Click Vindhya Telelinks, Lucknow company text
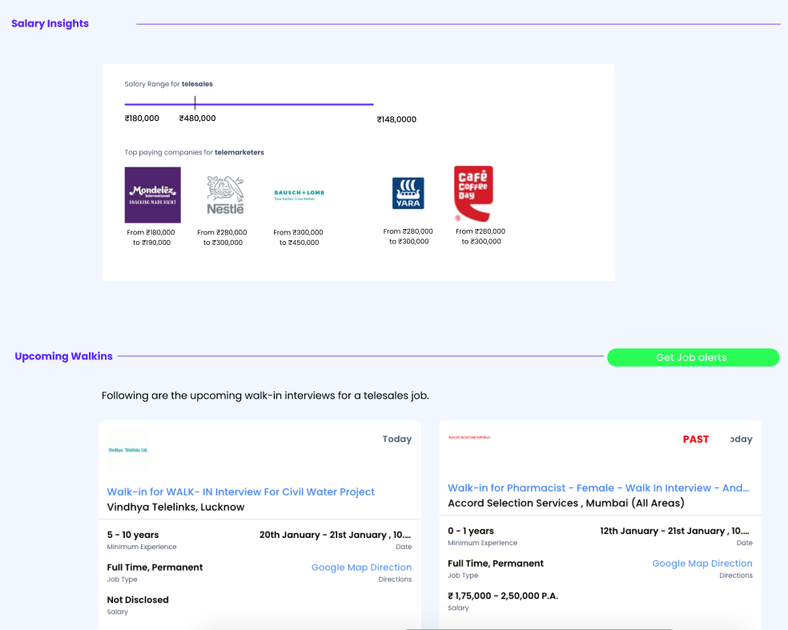The width and height of the screenshot is (788, 630). pos(175,507)
